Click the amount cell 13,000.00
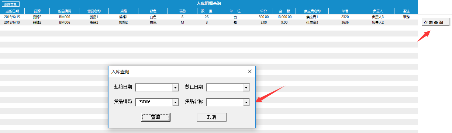Image resolution: width=452 pixels, height=133 pixels. pyautogui.click(x=284, y=17)
